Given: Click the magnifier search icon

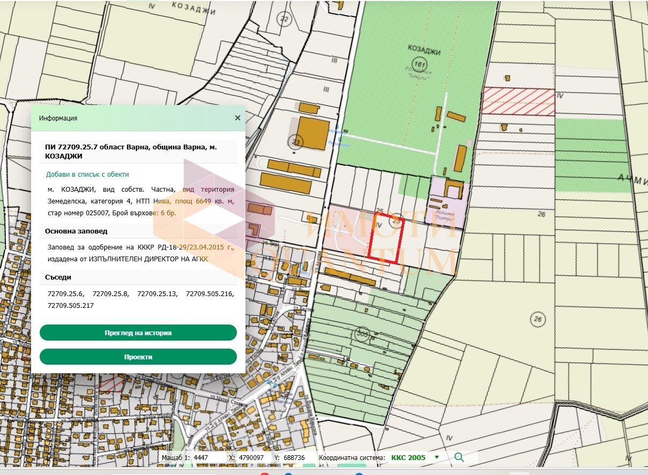Looking at the screenshot, I should (x=459, y=457).
